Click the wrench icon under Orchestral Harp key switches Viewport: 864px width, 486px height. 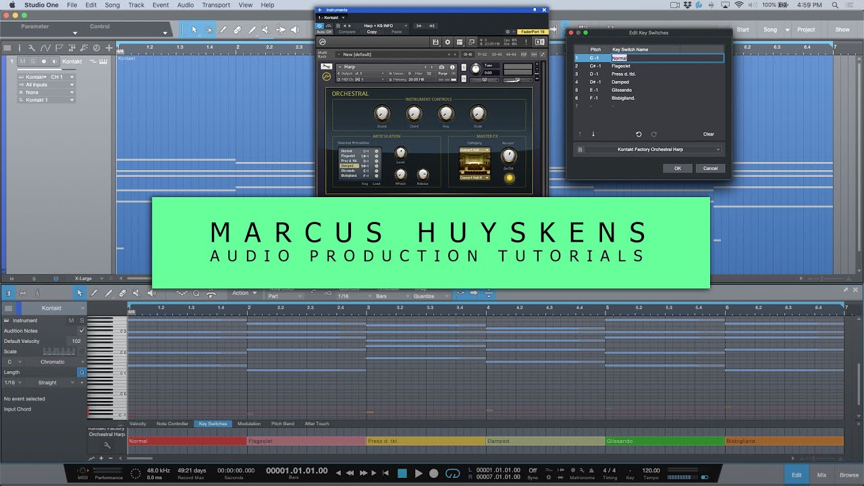(x=107, y=446)
